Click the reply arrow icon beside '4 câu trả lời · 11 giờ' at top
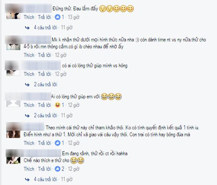This screenshot has height=185, width=217. tap(27, 28)
